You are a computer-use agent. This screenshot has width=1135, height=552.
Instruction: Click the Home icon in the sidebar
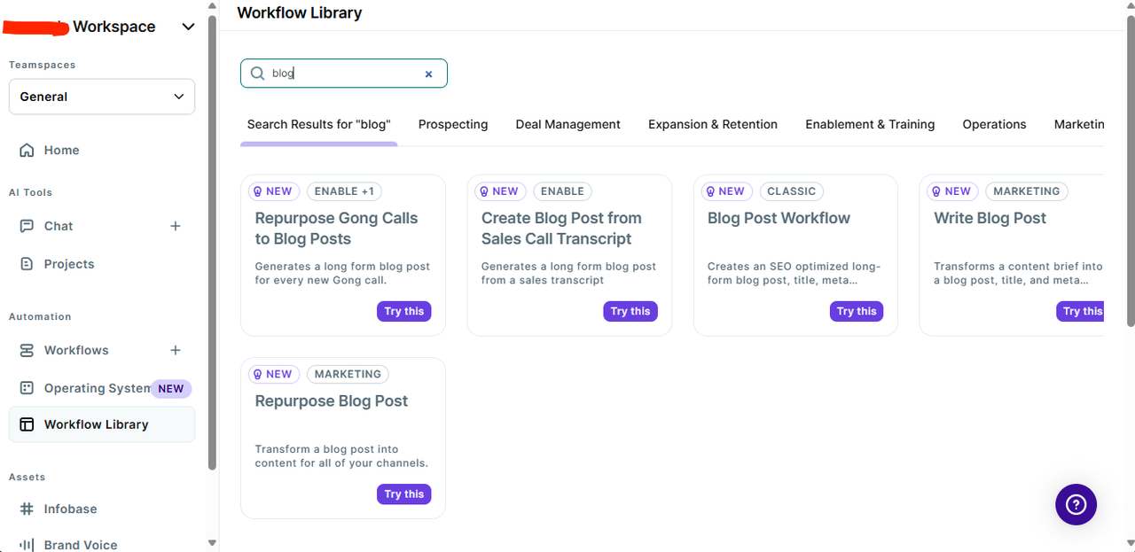[27, 151]
